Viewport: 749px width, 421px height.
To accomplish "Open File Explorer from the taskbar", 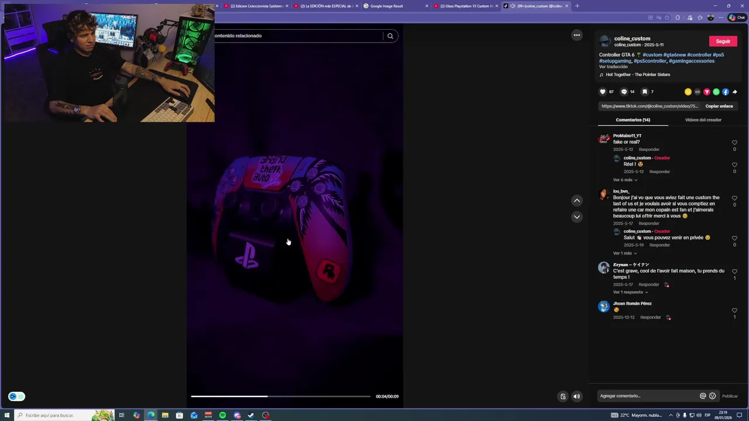I will [x=165, y=415].
